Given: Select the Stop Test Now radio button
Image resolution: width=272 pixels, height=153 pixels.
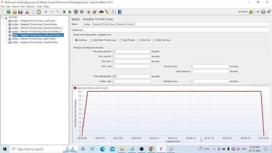Looking at the screenshot, I should click(162, 40).
